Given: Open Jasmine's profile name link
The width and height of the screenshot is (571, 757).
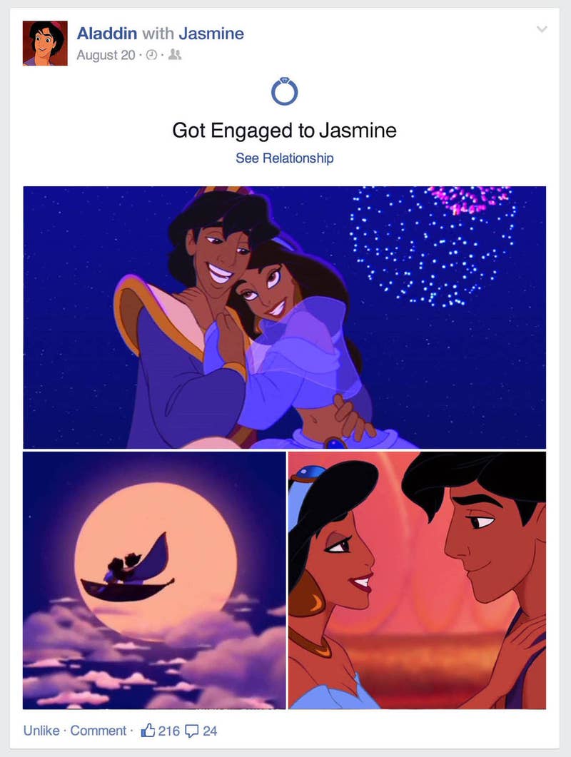Looking at the screenshot, I should (x=211, y=34).
